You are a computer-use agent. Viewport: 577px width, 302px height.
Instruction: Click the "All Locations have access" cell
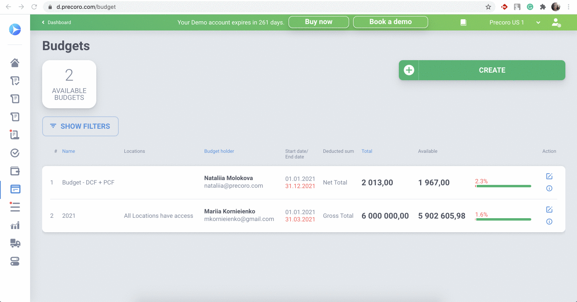(x=158, y=216)
